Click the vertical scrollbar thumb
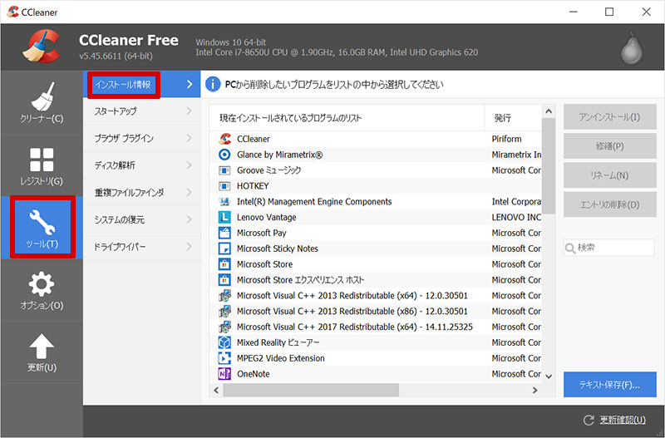Image resolution: width=665 pixels, height=438 pixels. coord(549,166)
